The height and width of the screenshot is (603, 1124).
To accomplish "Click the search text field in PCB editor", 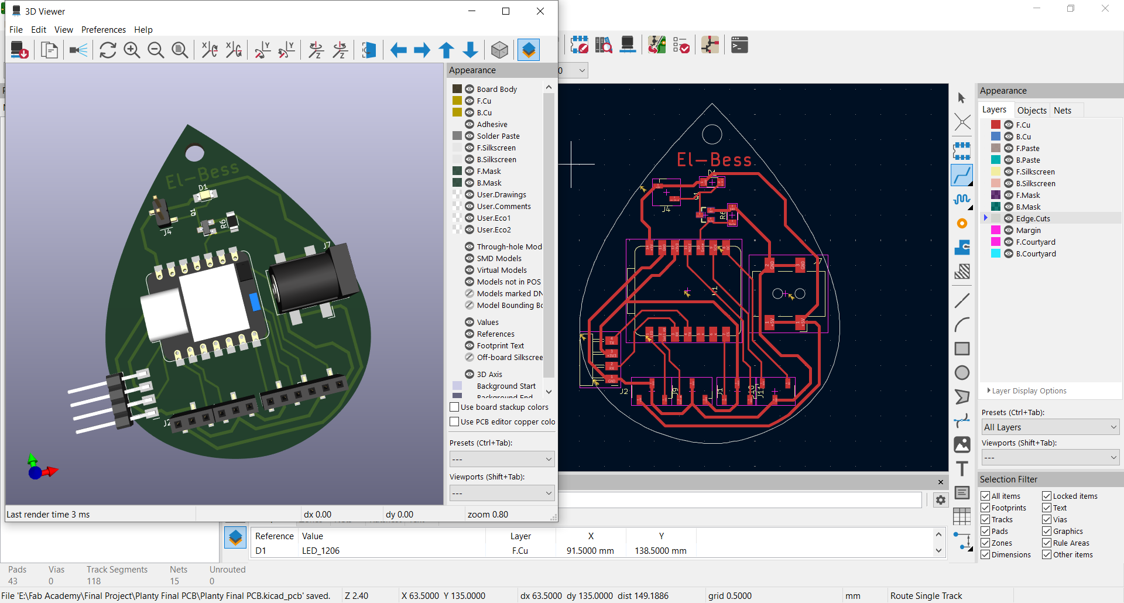I will [740, 500].
